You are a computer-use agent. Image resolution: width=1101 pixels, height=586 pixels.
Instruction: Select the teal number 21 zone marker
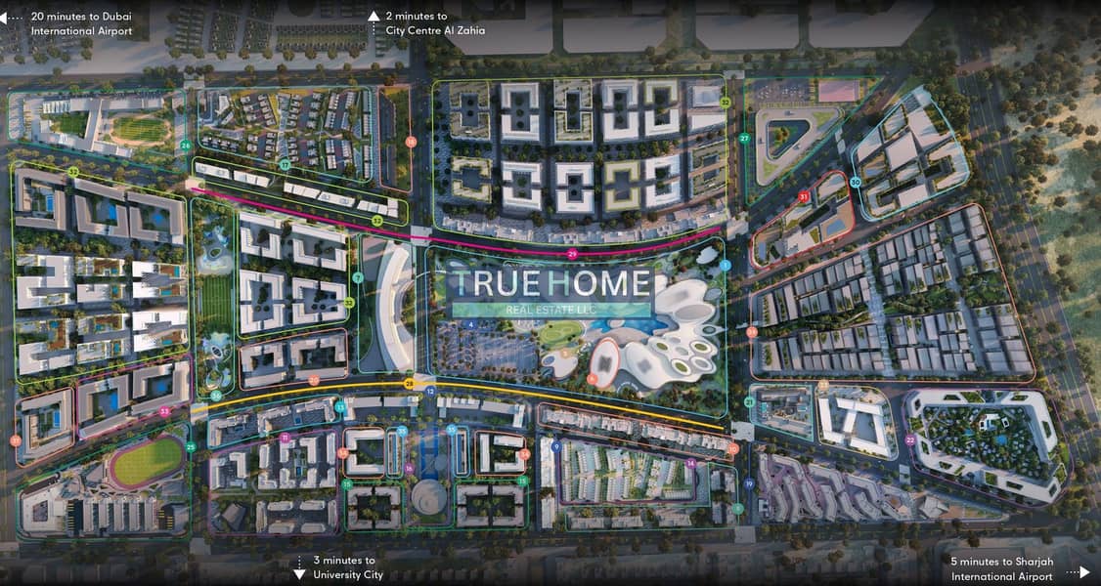(750, 402)
